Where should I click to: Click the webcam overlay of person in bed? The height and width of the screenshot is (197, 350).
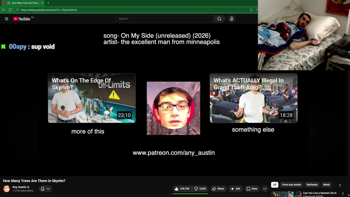pos(304,35)
